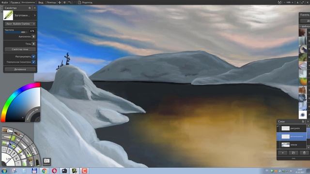Open Google Chrome from taskbar
The height and width of the screenshot is (174, 310).
[44, 171]
